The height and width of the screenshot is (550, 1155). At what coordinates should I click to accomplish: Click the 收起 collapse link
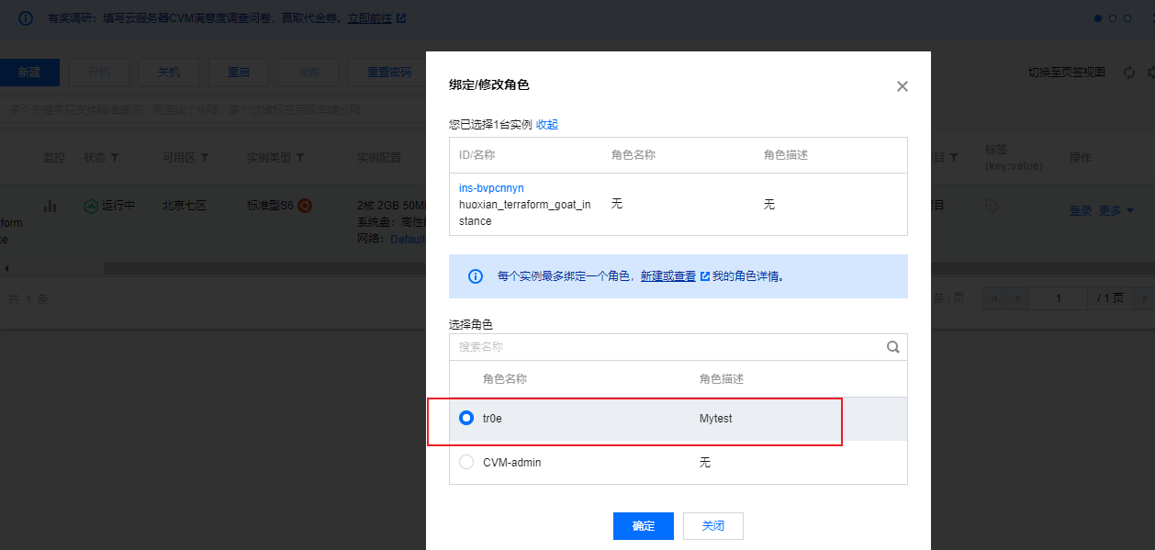pyautogui.click(x=547, y=124)
